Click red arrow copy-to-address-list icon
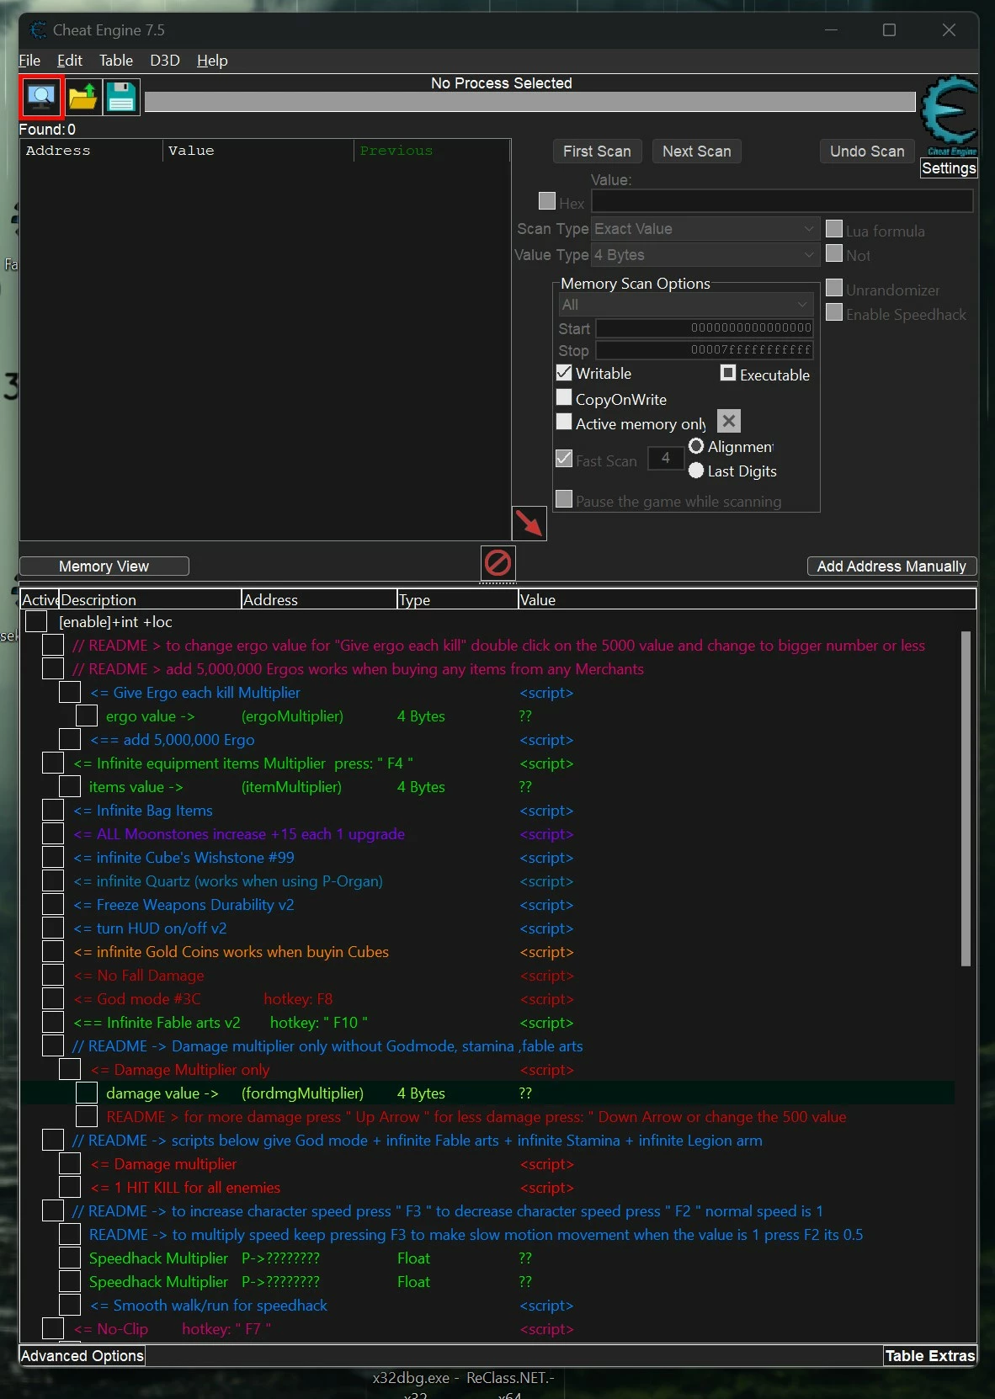995x1399 pixels. click(x=529, y=523)
